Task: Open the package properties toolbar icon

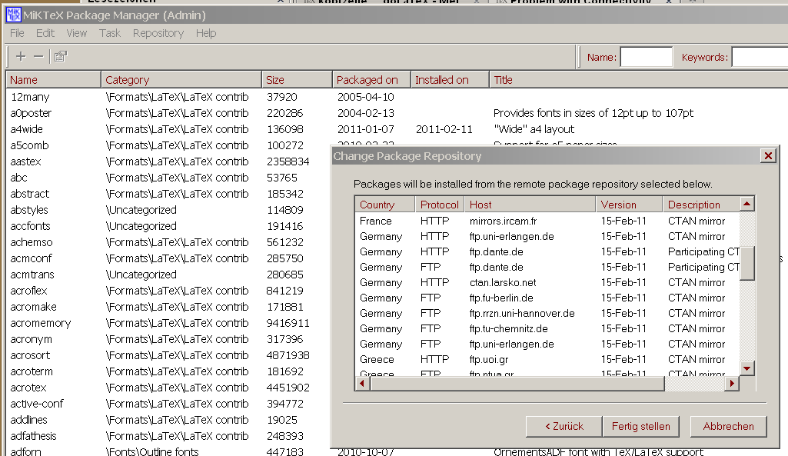Action: click(x=61, y=56)
